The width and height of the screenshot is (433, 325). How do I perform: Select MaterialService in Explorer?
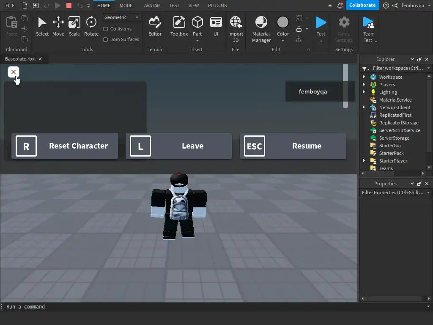(395, 100)
